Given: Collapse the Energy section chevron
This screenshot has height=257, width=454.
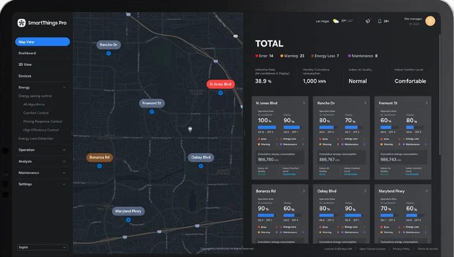Looking at the screenshot, I should pyautogui.click(x=64, y=87).
